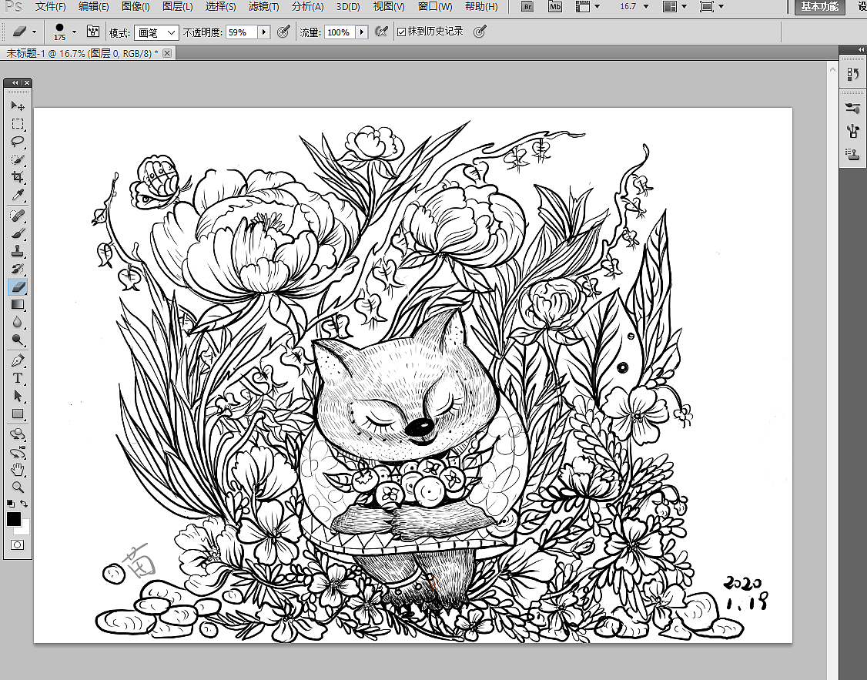Select the Eraser tool in toolbox
Image resolution: width=867 pixels, height=680 pixels.
pyautogui.click(x=18, y=286)
